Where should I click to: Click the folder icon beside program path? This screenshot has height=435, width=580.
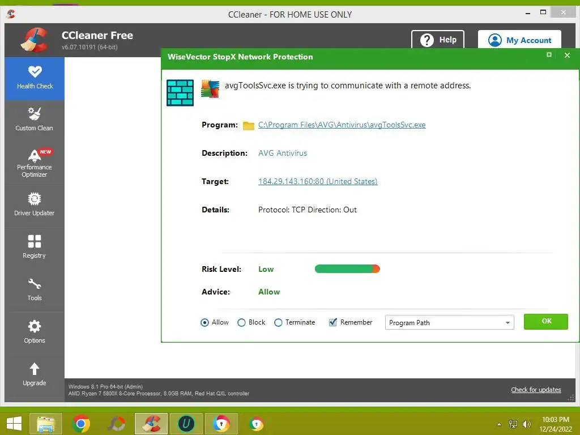[x=249, y=126]
